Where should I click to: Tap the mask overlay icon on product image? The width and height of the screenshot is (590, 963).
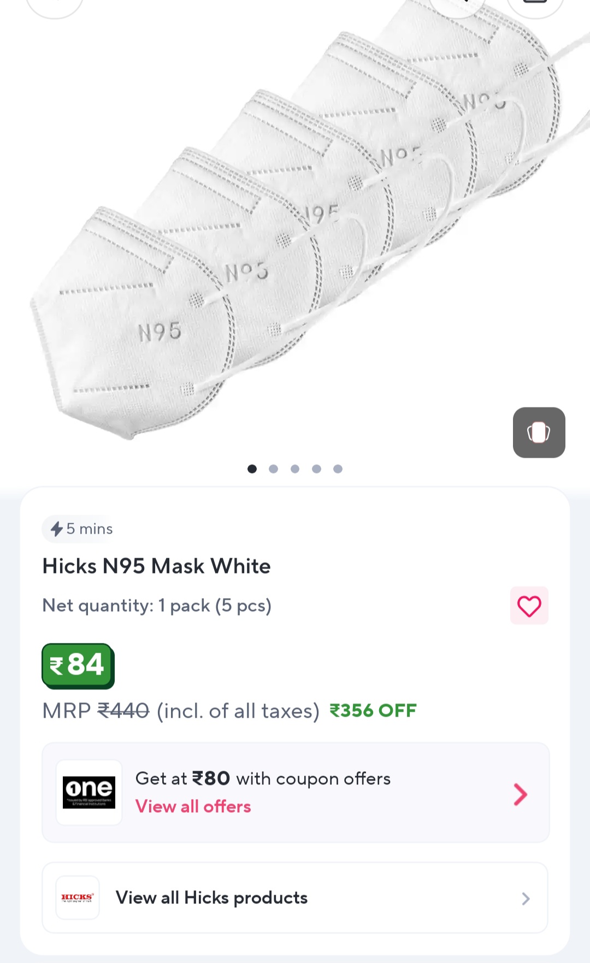(x=539, y=432)
